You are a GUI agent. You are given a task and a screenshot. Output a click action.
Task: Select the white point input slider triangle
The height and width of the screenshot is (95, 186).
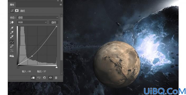point(56,67)
